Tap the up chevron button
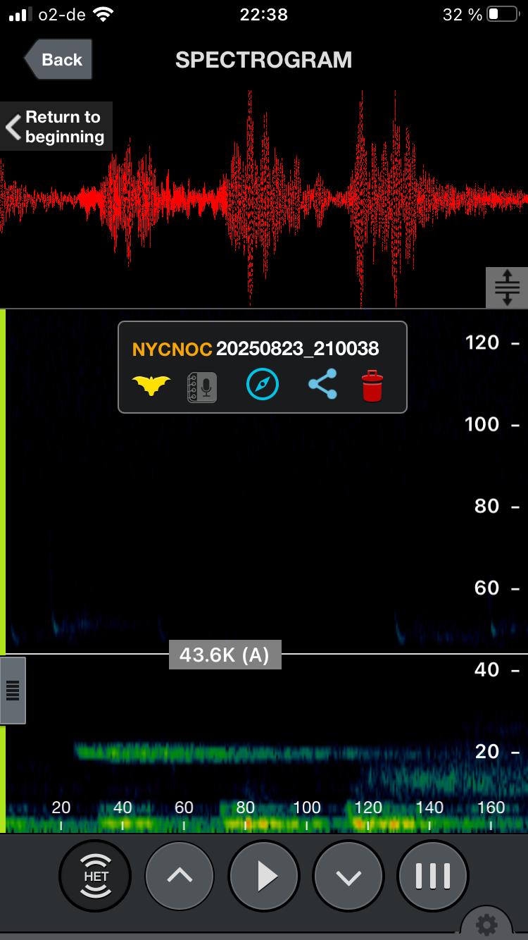This screenshot has width=528, height=940. tap(180, 877)
